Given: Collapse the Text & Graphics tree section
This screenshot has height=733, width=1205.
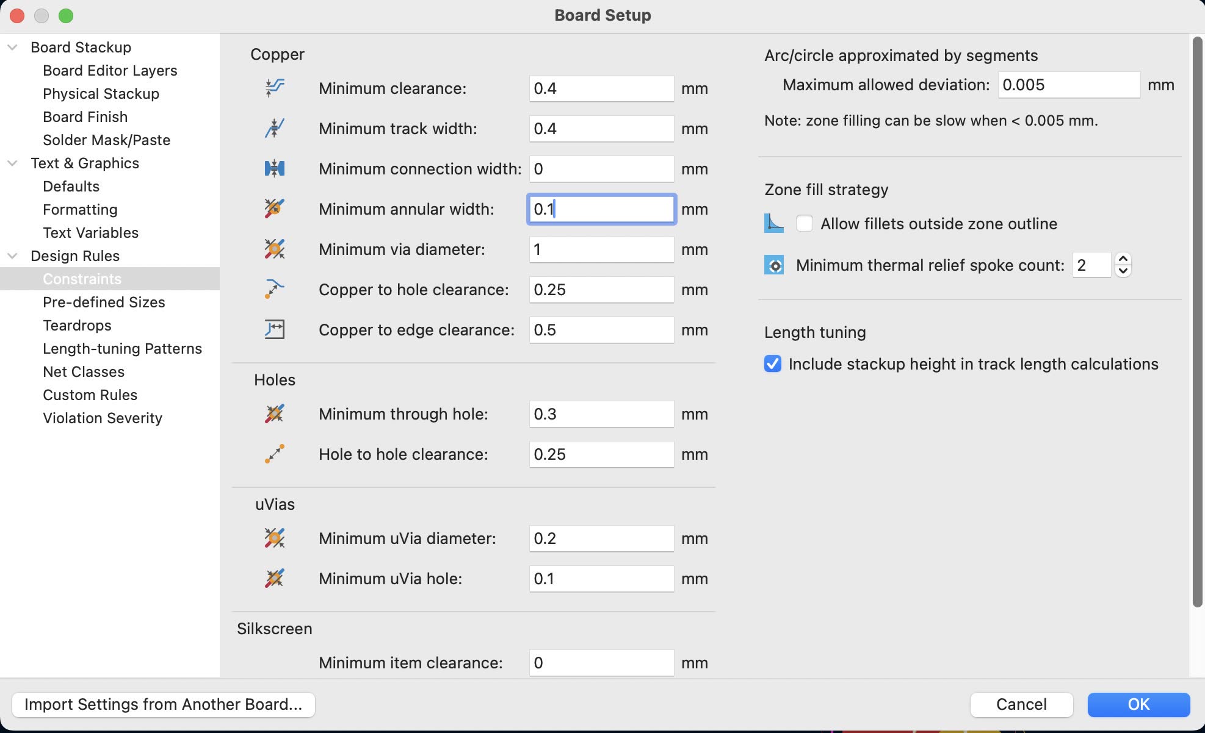Looking at the screenshot, I should [x=12, y=163].
